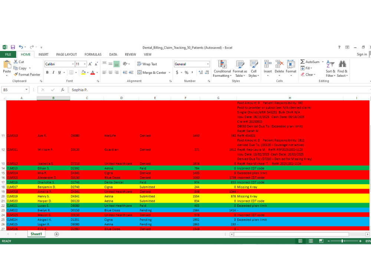The height and width of the screenshot is (278, 371).
Task: Align text left
Action: click(104, 72)
